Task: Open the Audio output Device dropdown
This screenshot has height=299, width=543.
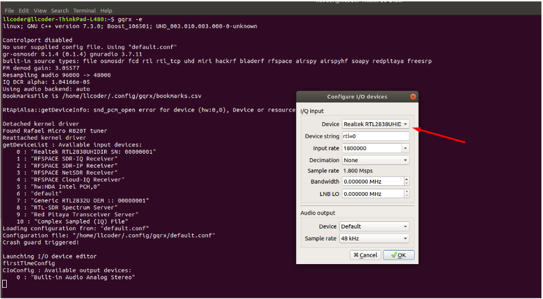Action: [x=374, y=226]
